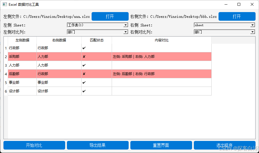Screen dimensions: 259x153
Task: Maximize the Excel 数据对比工具 window
Action: 239,5
